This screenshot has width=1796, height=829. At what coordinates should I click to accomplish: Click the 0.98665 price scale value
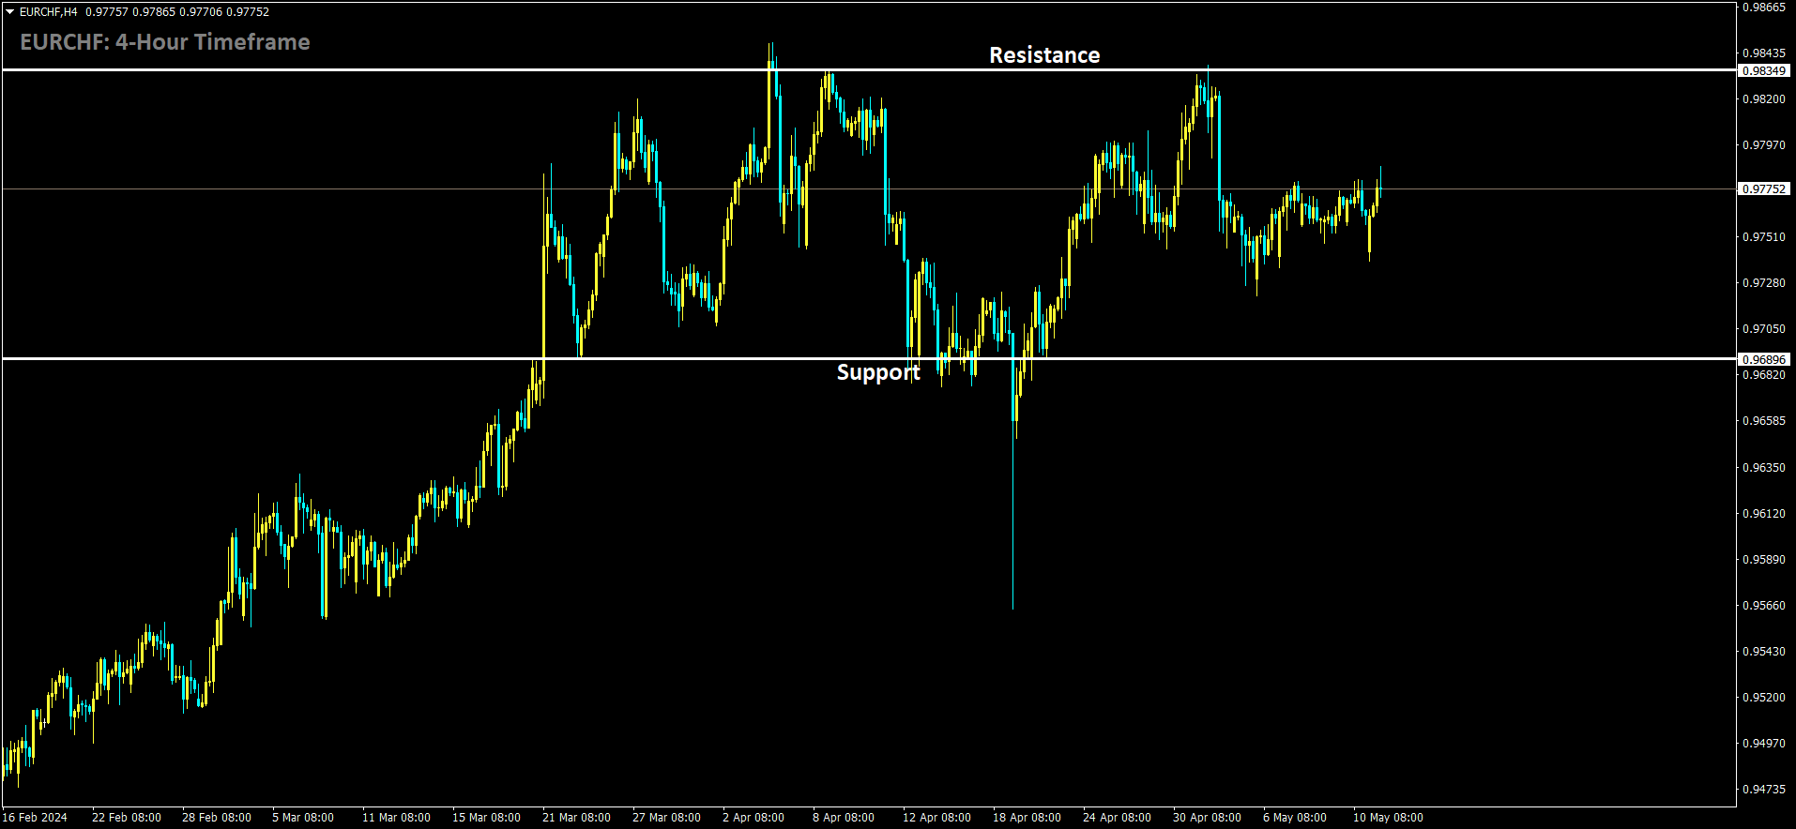tap(1764, 7)
